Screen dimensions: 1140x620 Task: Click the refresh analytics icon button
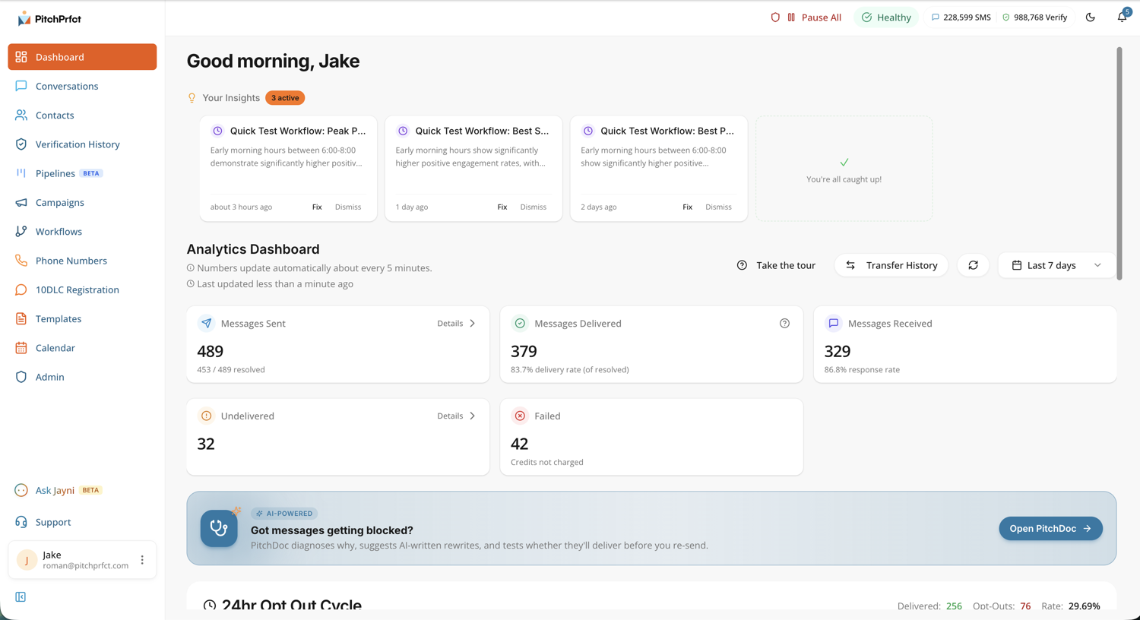click(974, 265)
